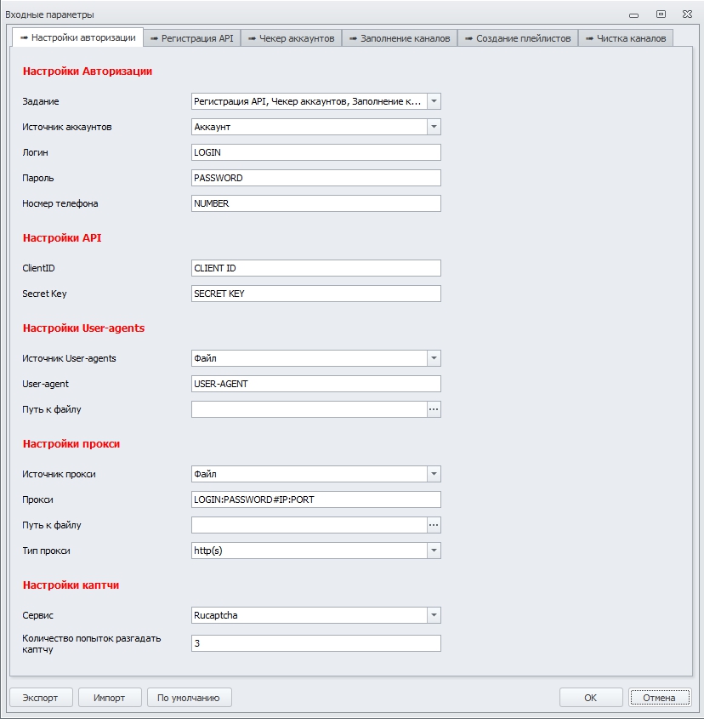Image resolution: width=704 pixels, height=719 pixels.
Task: Reset settings with По умолчанию button
Action: [x=189, y=698]
